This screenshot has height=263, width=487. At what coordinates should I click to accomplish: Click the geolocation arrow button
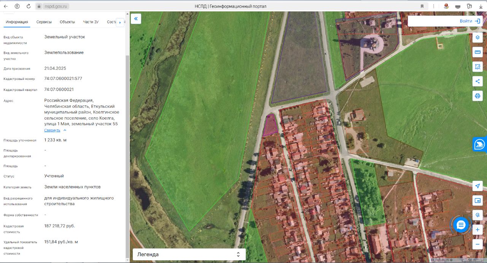477,186
